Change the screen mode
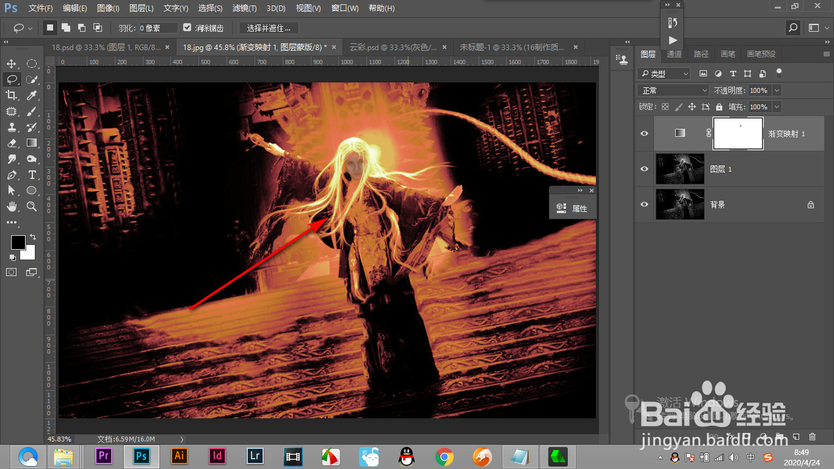Screen dimensions: 834x469 click(x=32, y=272)
